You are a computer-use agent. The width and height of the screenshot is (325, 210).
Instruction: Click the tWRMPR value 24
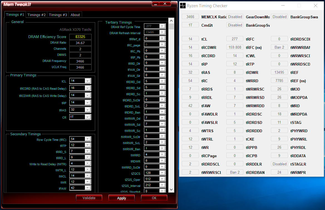click(279, 172)
